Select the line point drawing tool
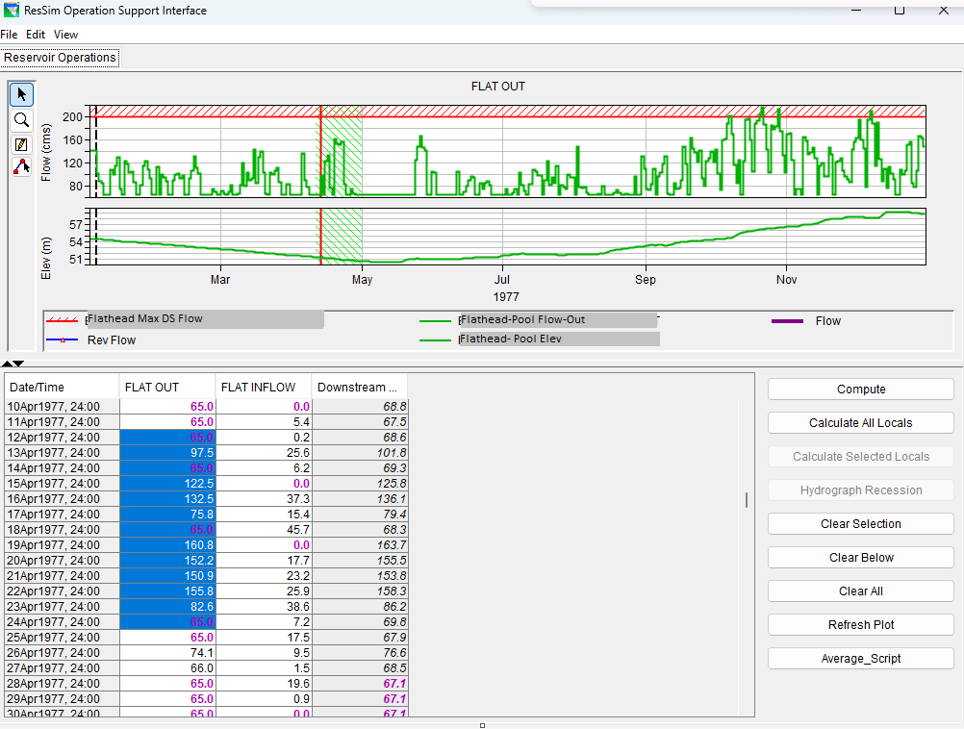This screenshot has height=729, width=964. pos(21,167)
